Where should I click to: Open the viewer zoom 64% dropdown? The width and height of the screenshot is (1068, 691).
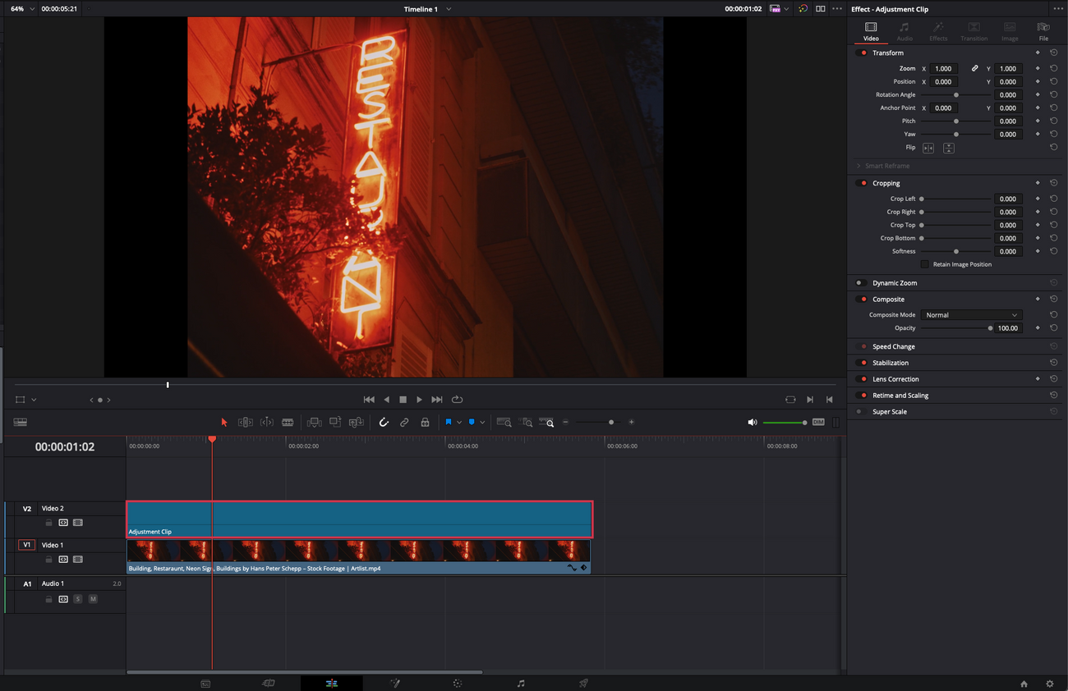coord(22,9)
